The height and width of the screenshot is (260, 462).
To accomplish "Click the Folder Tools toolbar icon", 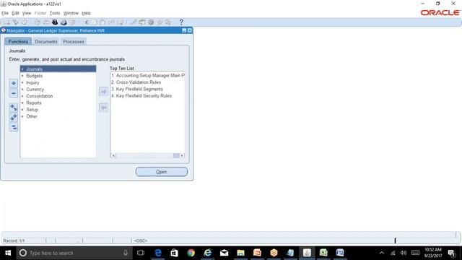I will [x=168, y=22].
